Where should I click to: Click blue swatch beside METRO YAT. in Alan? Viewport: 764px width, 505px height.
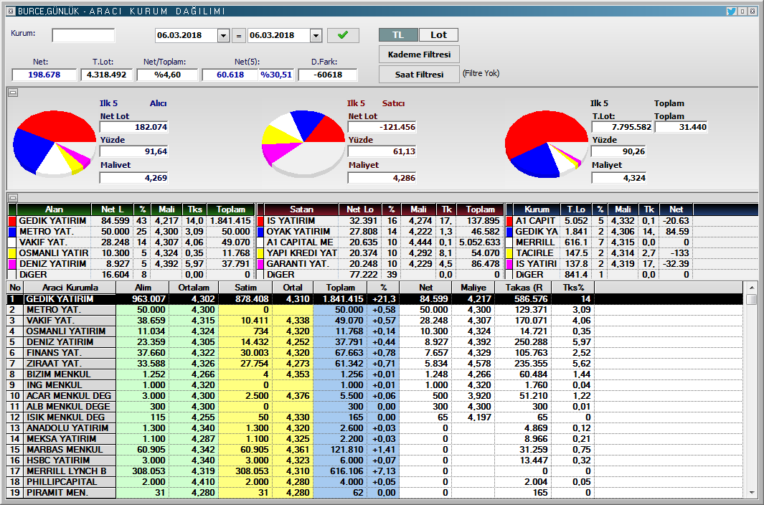coord(13,232)
